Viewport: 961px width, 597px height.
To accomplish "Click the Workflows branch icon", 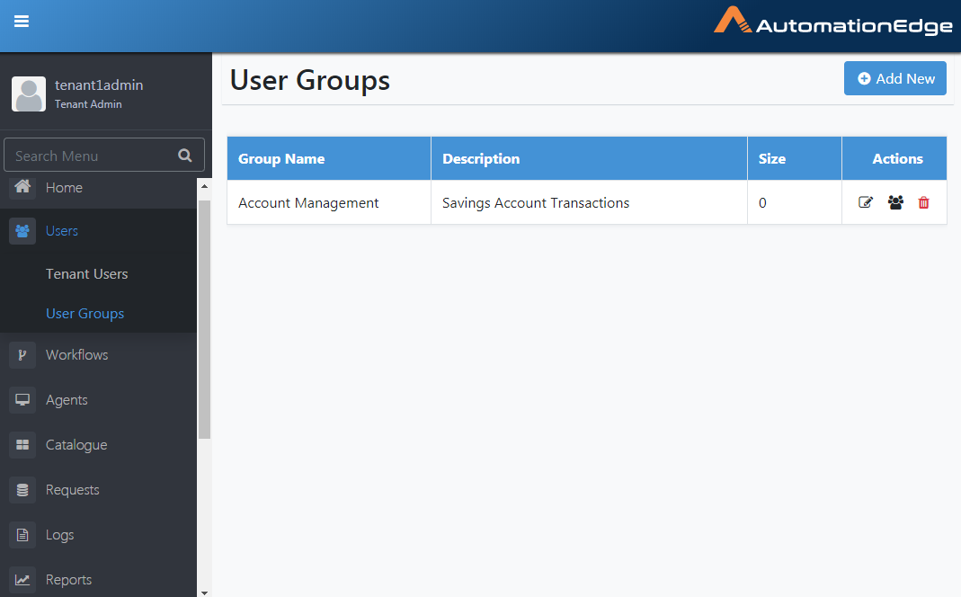I will click(x=22, y=355).
